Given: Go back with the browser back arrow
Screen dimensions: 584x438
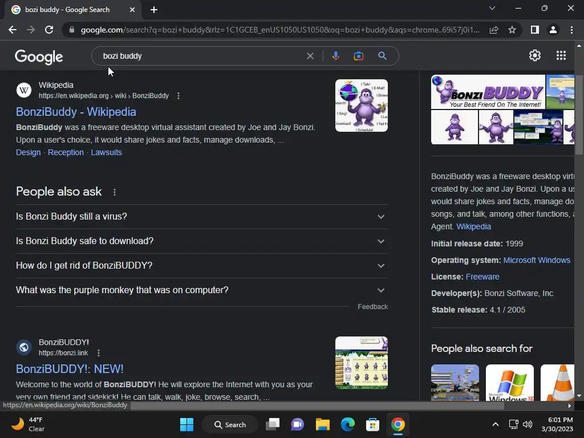Looking at the screenshot, I should click(13, 30).
